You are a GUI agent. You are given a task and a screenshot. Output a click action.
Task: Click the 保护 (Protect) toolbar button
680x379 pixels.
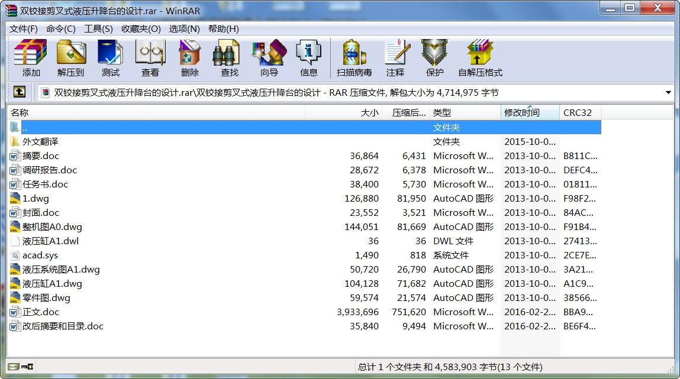pos(434,58)
